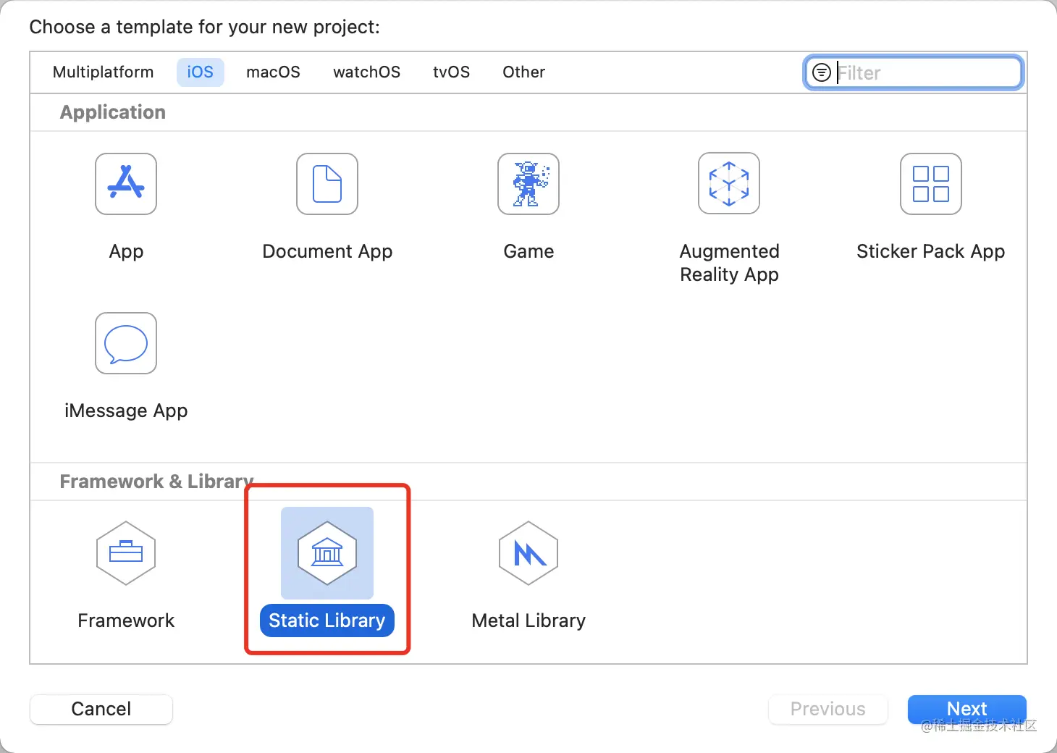Select the Static Library template icon

pyautogui.click(x=327, y=553)
